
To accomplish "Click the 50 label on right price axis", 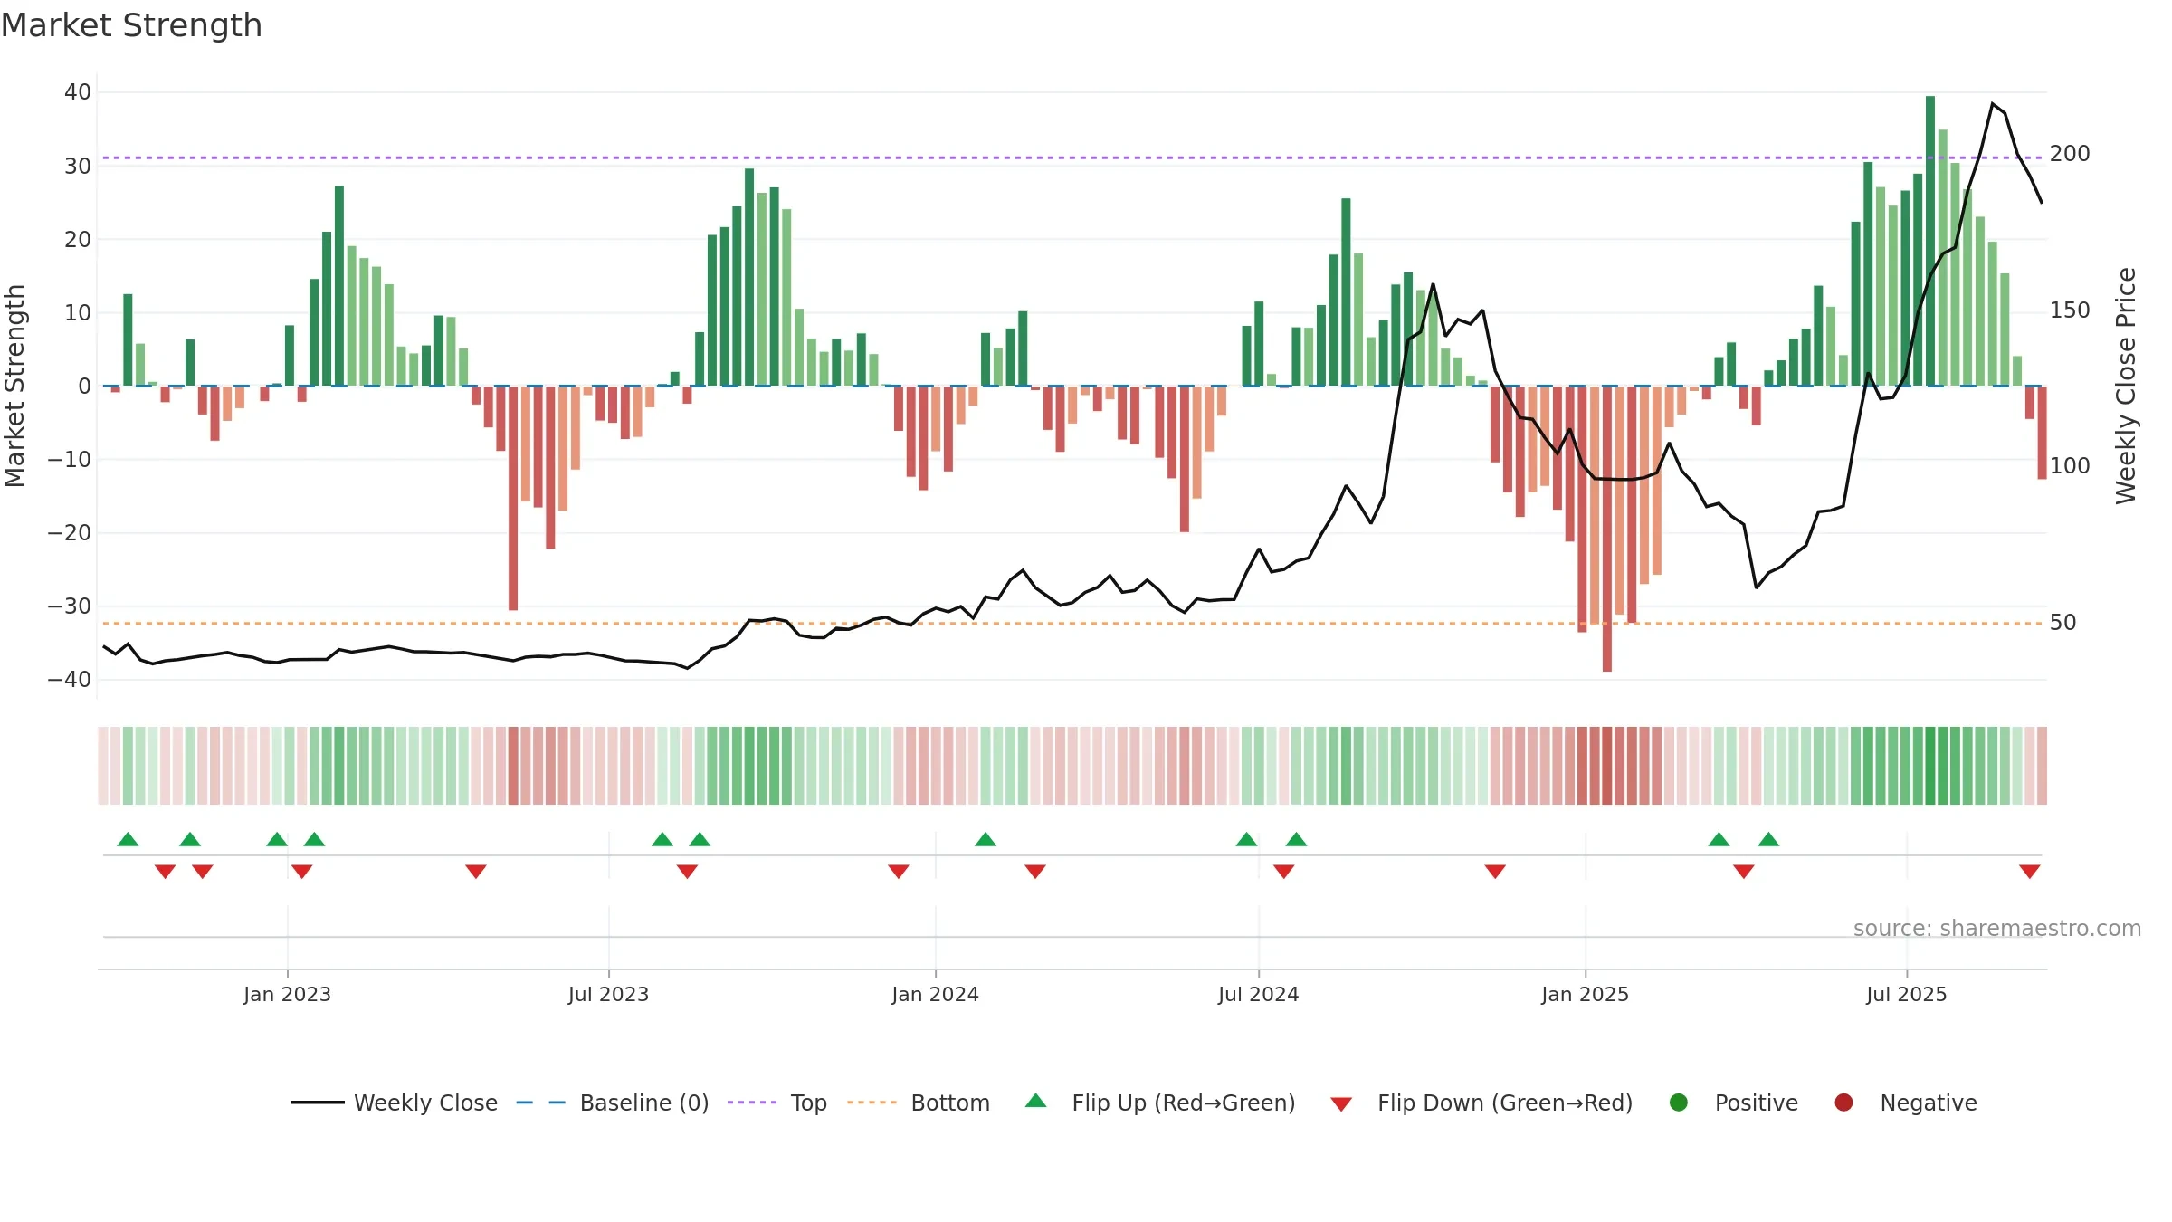I will pos(2063,623).
